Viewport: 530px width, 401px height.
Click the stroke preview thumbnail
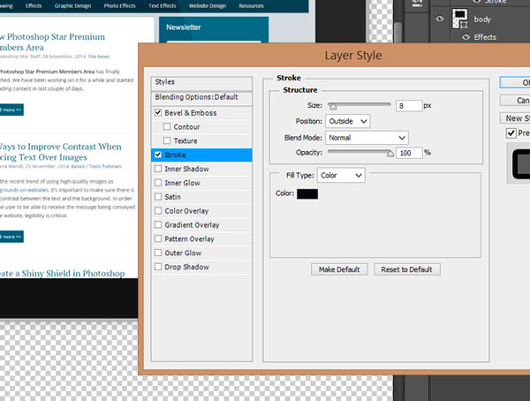click(519, 163)
